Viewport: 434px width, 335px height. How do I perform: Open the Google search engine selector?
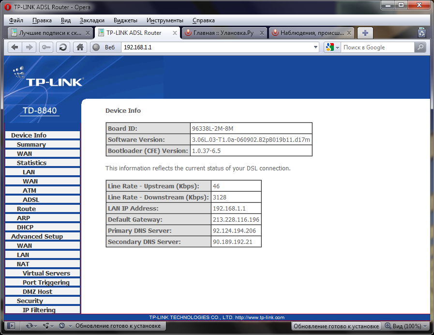click(x=332, y=47)
